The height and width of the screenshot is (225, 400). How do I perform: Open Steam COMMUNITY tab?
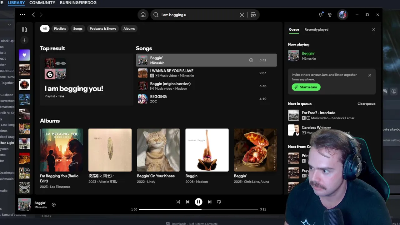(x=42, y=2)
